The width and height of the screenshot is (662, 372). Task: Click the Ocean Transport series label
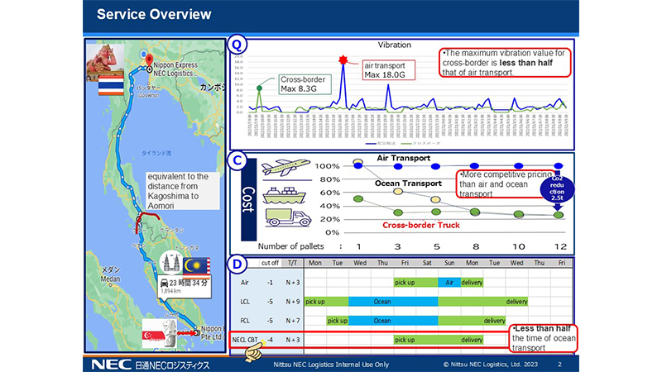[408, 184]
